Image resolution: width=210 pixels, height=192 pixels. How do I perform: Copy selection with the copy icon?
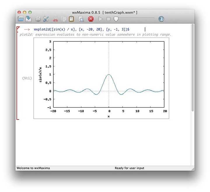pos(64,19)
